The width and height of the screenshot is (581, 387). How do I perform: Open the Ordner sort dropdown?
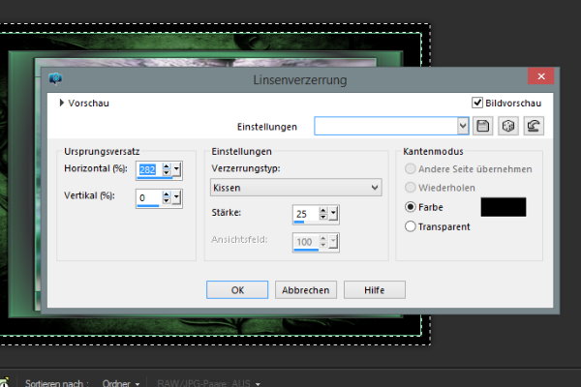pos(123,383)
